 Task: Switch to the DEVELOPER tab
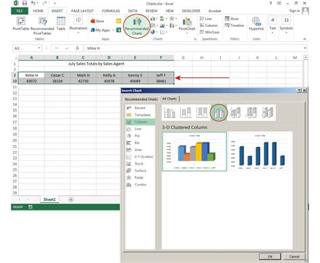[x=191, y=11]
